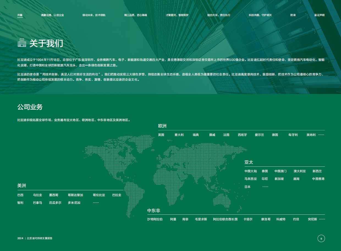Screen dimensions: 341x251
Task: Click the country 新西兰
Action: pos(317,171)
